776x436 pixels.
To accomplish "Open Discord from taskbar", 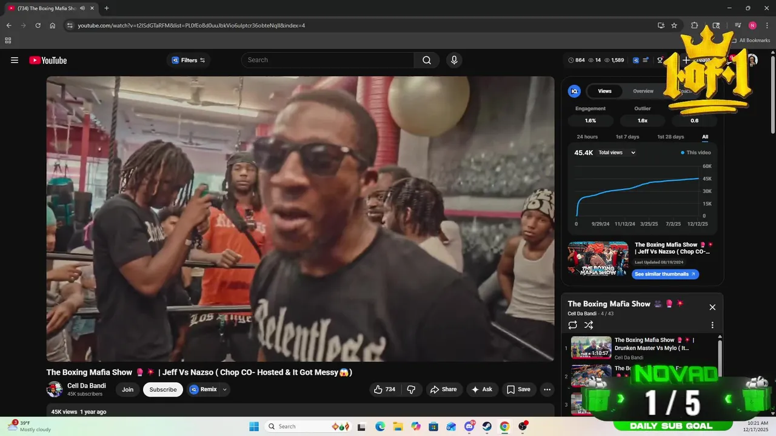I will (469, 426).
